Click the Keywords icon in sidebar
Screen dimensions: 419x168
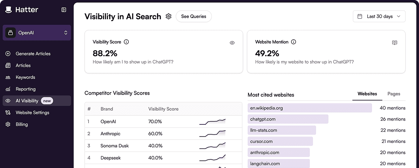[x=8, y=77]
